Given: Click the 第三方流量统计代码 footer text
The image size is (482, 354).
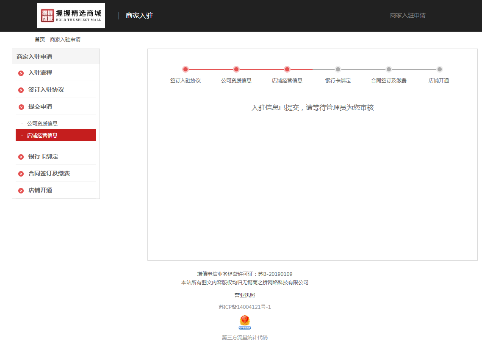Looking at the screenshot, I should pos(245,337).
